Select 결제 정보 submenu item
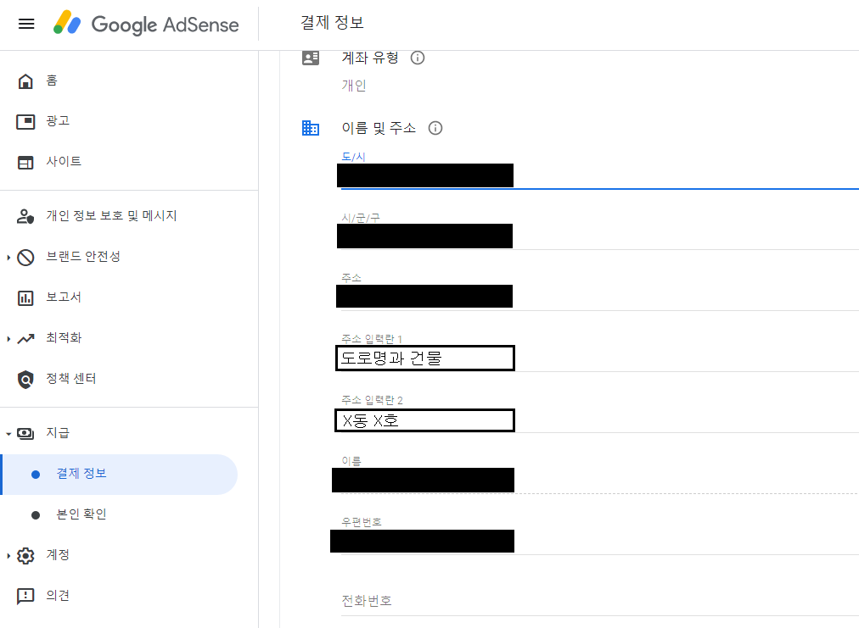 click(120, 475)
